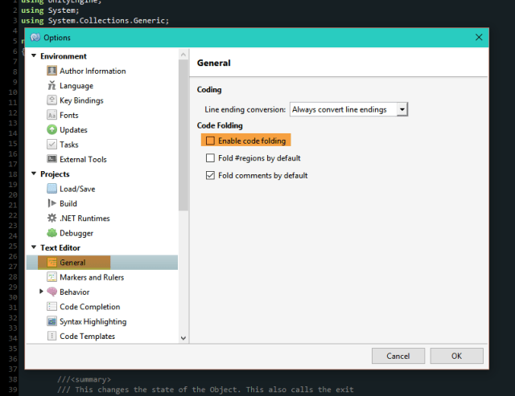This screenshot has width=515, height=396.
Task: Click the Load/Save icon
Action: [x=51, y=189]
